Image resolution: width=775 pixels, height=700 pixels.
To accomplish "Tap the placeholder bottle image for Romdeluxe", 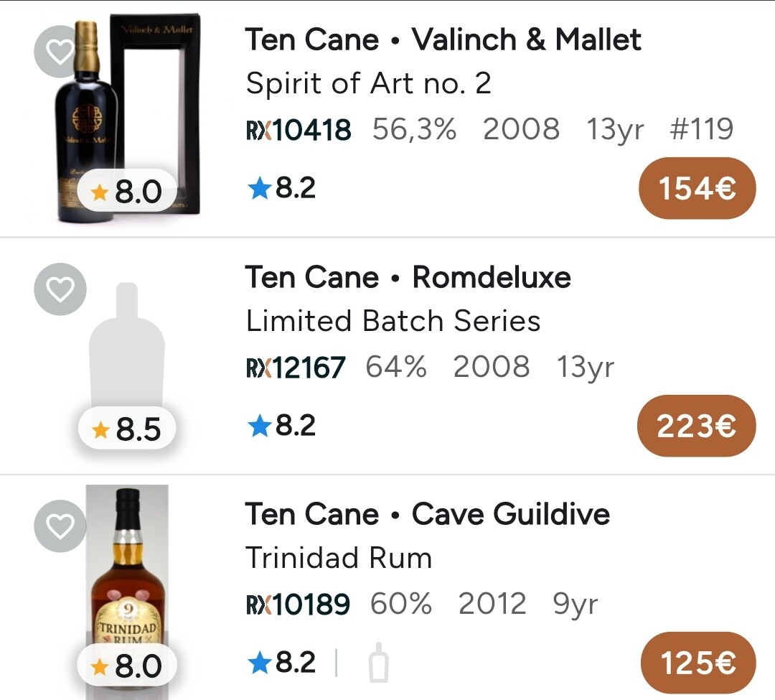I will click(126, 345).
